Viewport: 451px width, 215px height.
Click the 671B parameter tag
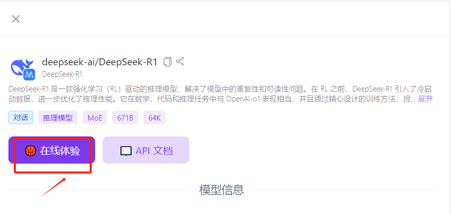click(125, 118)
